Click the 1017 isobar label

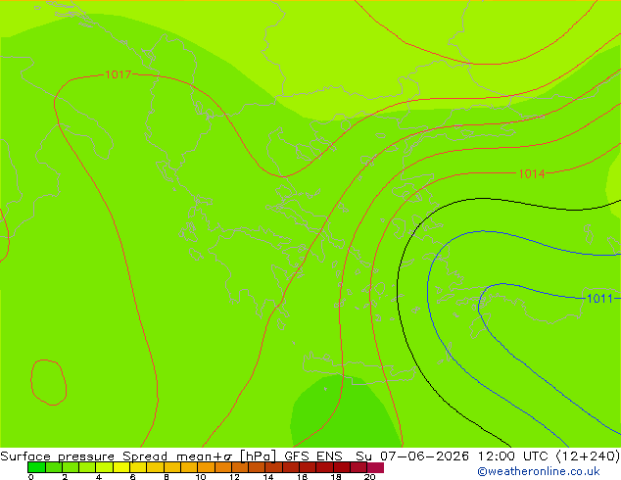click(x=118, y=74)
